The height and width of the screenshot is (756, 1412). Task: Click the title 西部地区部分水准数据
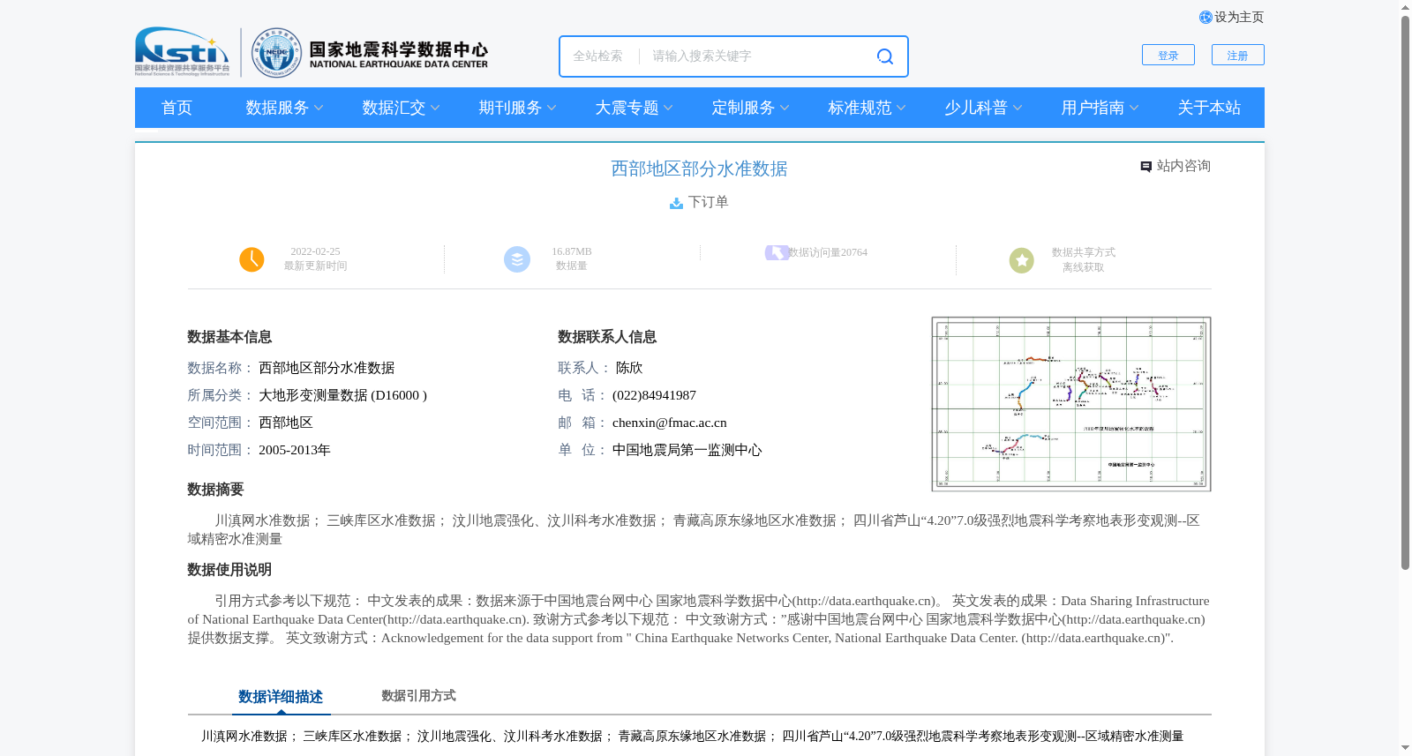[699, 168]
